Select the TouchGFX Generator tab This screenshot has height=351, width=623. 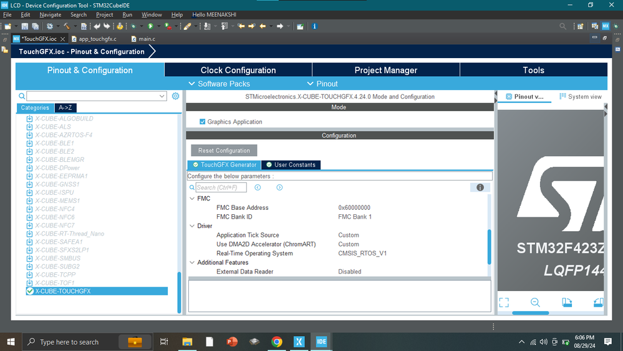click(x=225, y=165)
